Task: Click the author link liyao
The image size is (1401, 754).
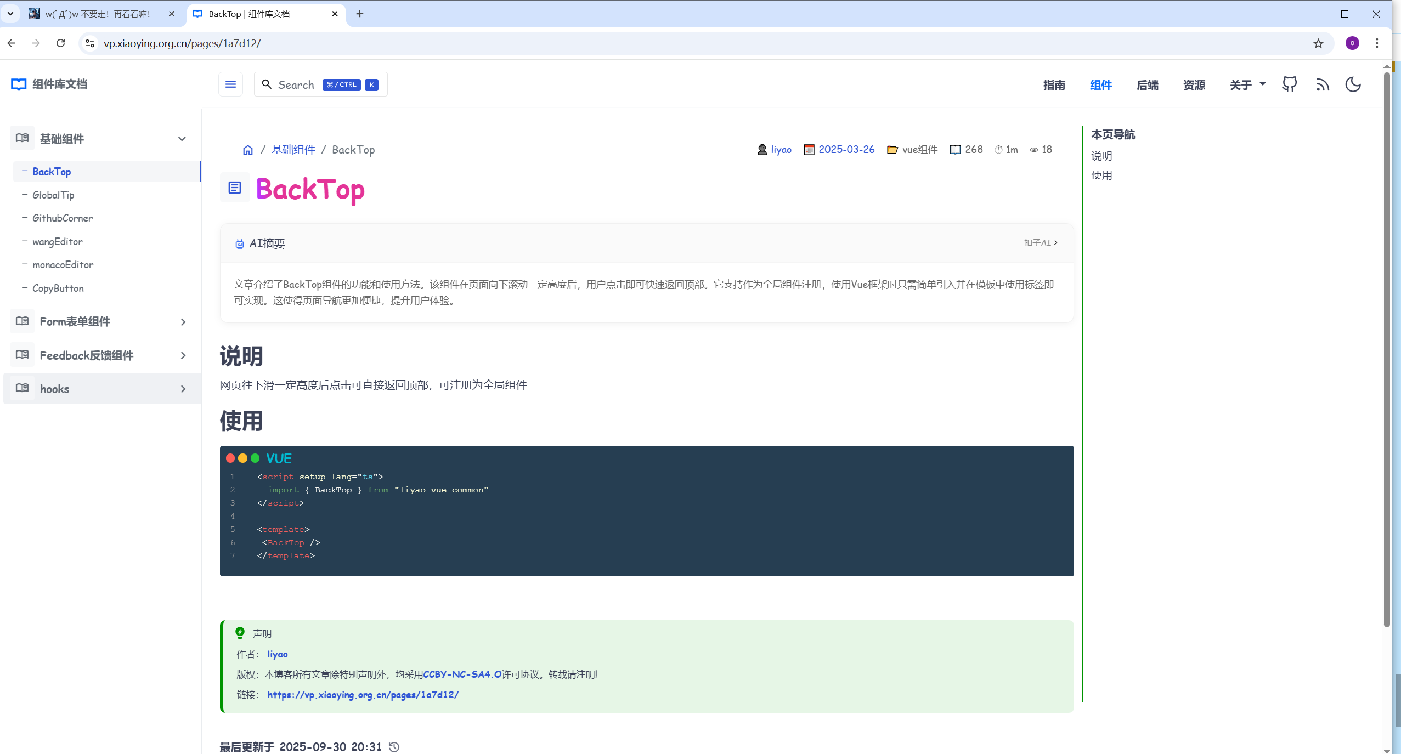Action: pyautogui.click(x=780, y=149)
